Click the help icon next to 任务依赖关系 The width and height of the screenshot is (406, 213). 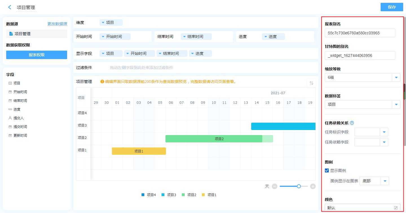coord(352,123)
